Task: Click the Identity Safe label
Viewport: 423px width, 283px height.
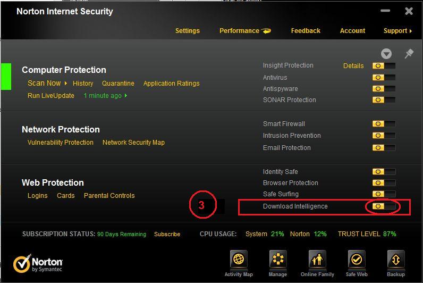Action: (x=280, y=171)
